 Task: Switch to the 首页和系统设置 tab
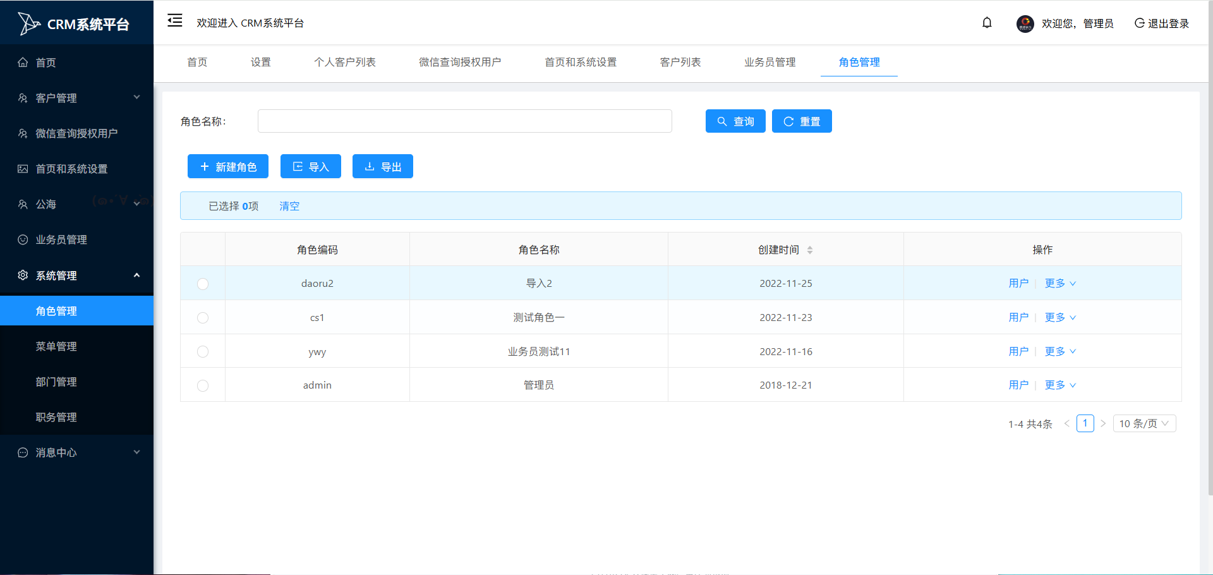[581, 62]
